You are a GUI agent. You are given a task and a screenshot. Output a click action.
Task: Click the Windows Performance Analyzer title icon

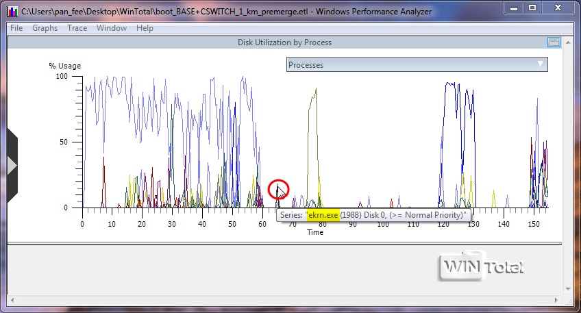12,12
